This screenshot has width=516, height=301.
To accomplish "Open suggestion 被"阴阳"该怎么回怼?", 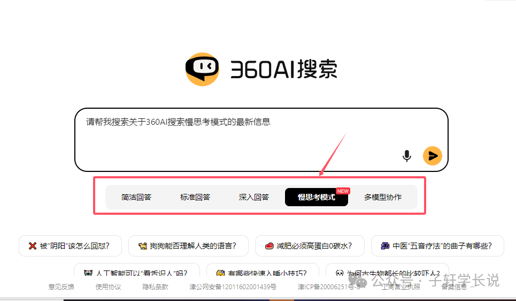I will point(70,246).
